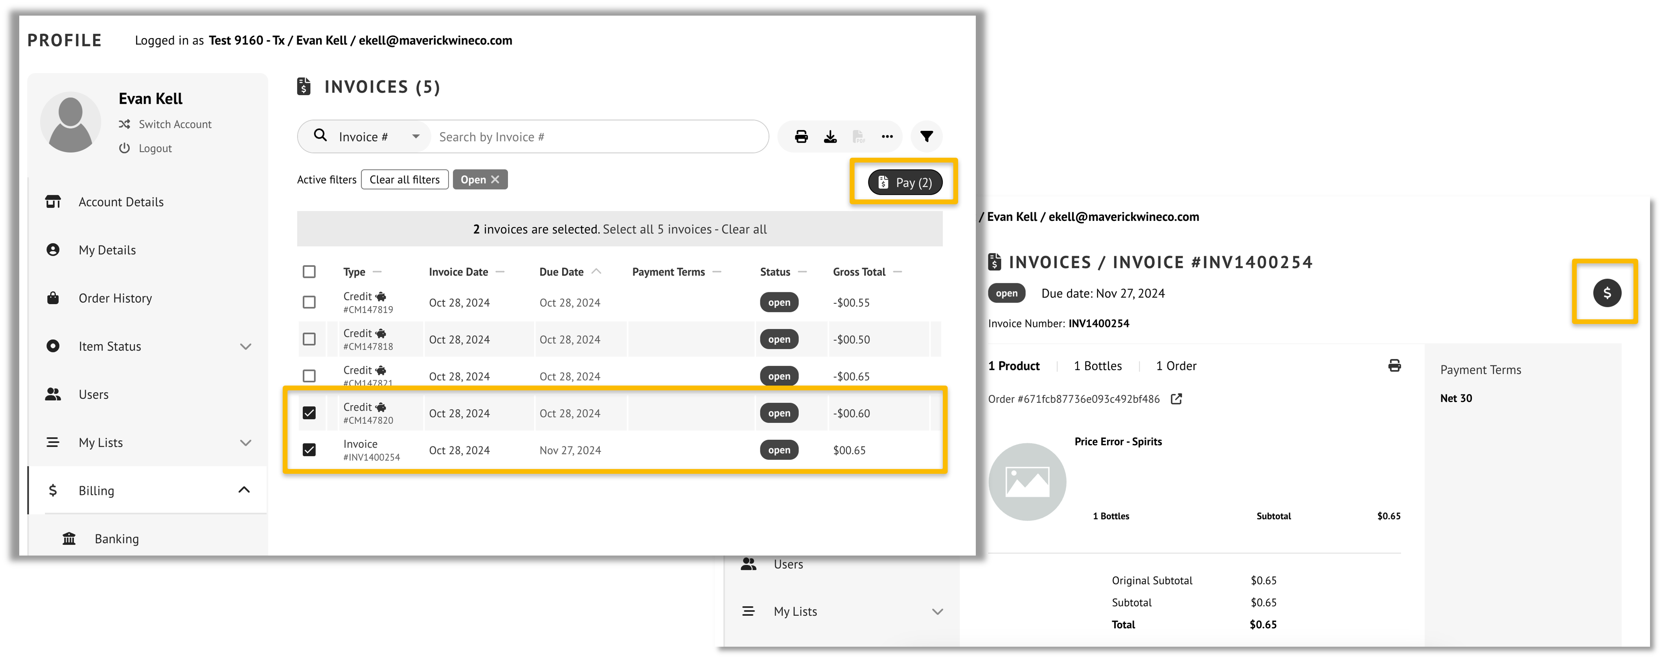
Task: Remove the Open filter chip
Action: [x=495, y=180]
